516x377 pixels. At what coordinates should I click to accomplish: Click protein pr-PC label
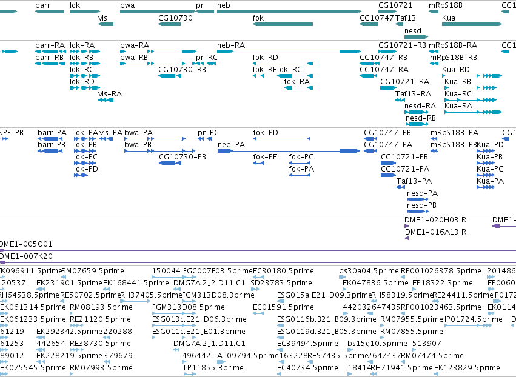tap(208, 133)
